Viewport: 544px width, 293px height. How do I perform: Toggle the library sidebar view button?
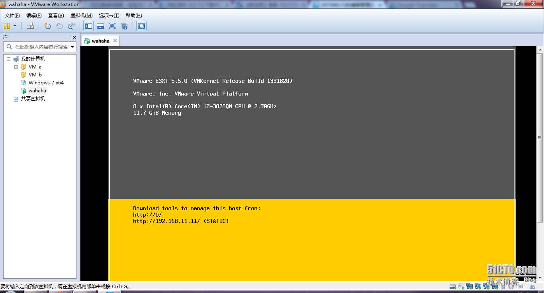click(88, 26)
